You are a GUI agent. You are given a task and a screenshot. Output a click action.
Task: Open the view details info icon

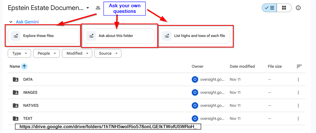(x=298, y=8)
